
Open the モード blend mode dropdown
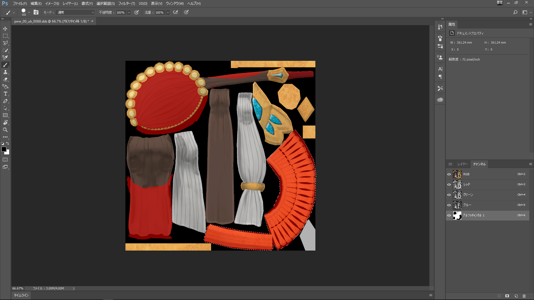(75, 12)
